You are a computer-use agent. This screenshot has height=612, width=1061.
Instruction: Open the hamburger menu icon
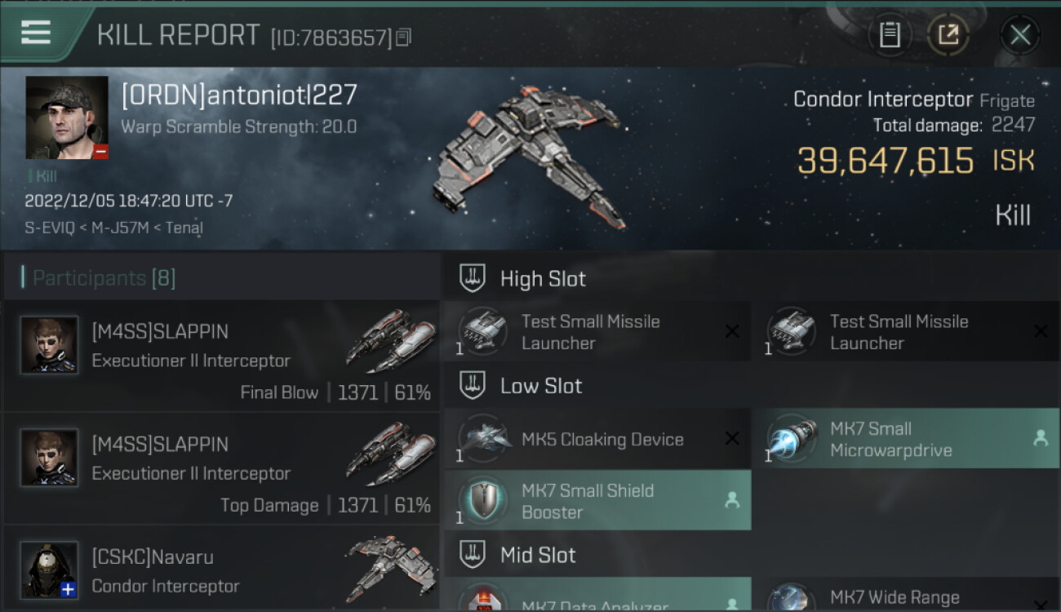tap(36, 33)
